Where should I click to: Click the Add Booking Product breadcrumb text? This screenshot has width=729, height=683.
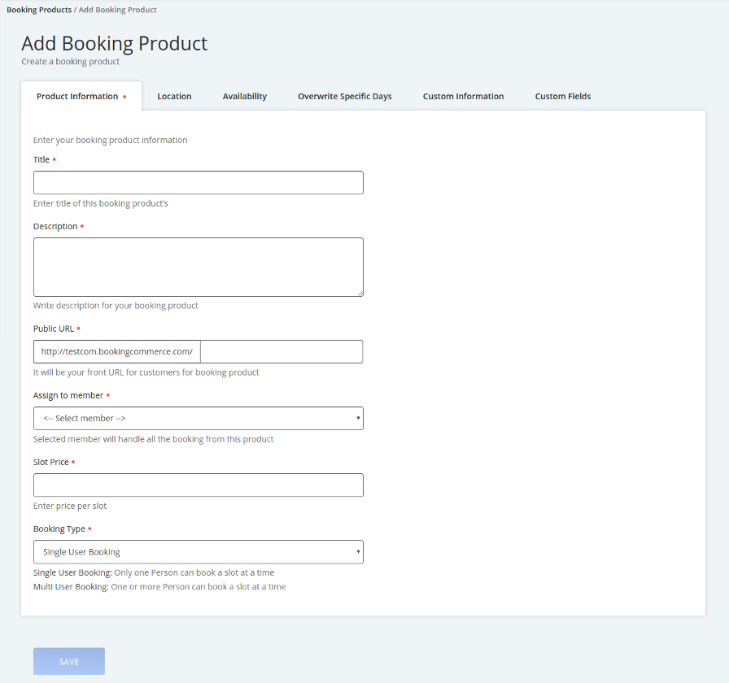click(x=118, y=10)
